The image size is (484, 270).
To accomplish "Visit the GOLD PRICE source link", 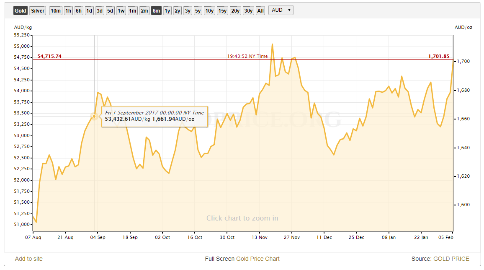I will click(451, 259).
